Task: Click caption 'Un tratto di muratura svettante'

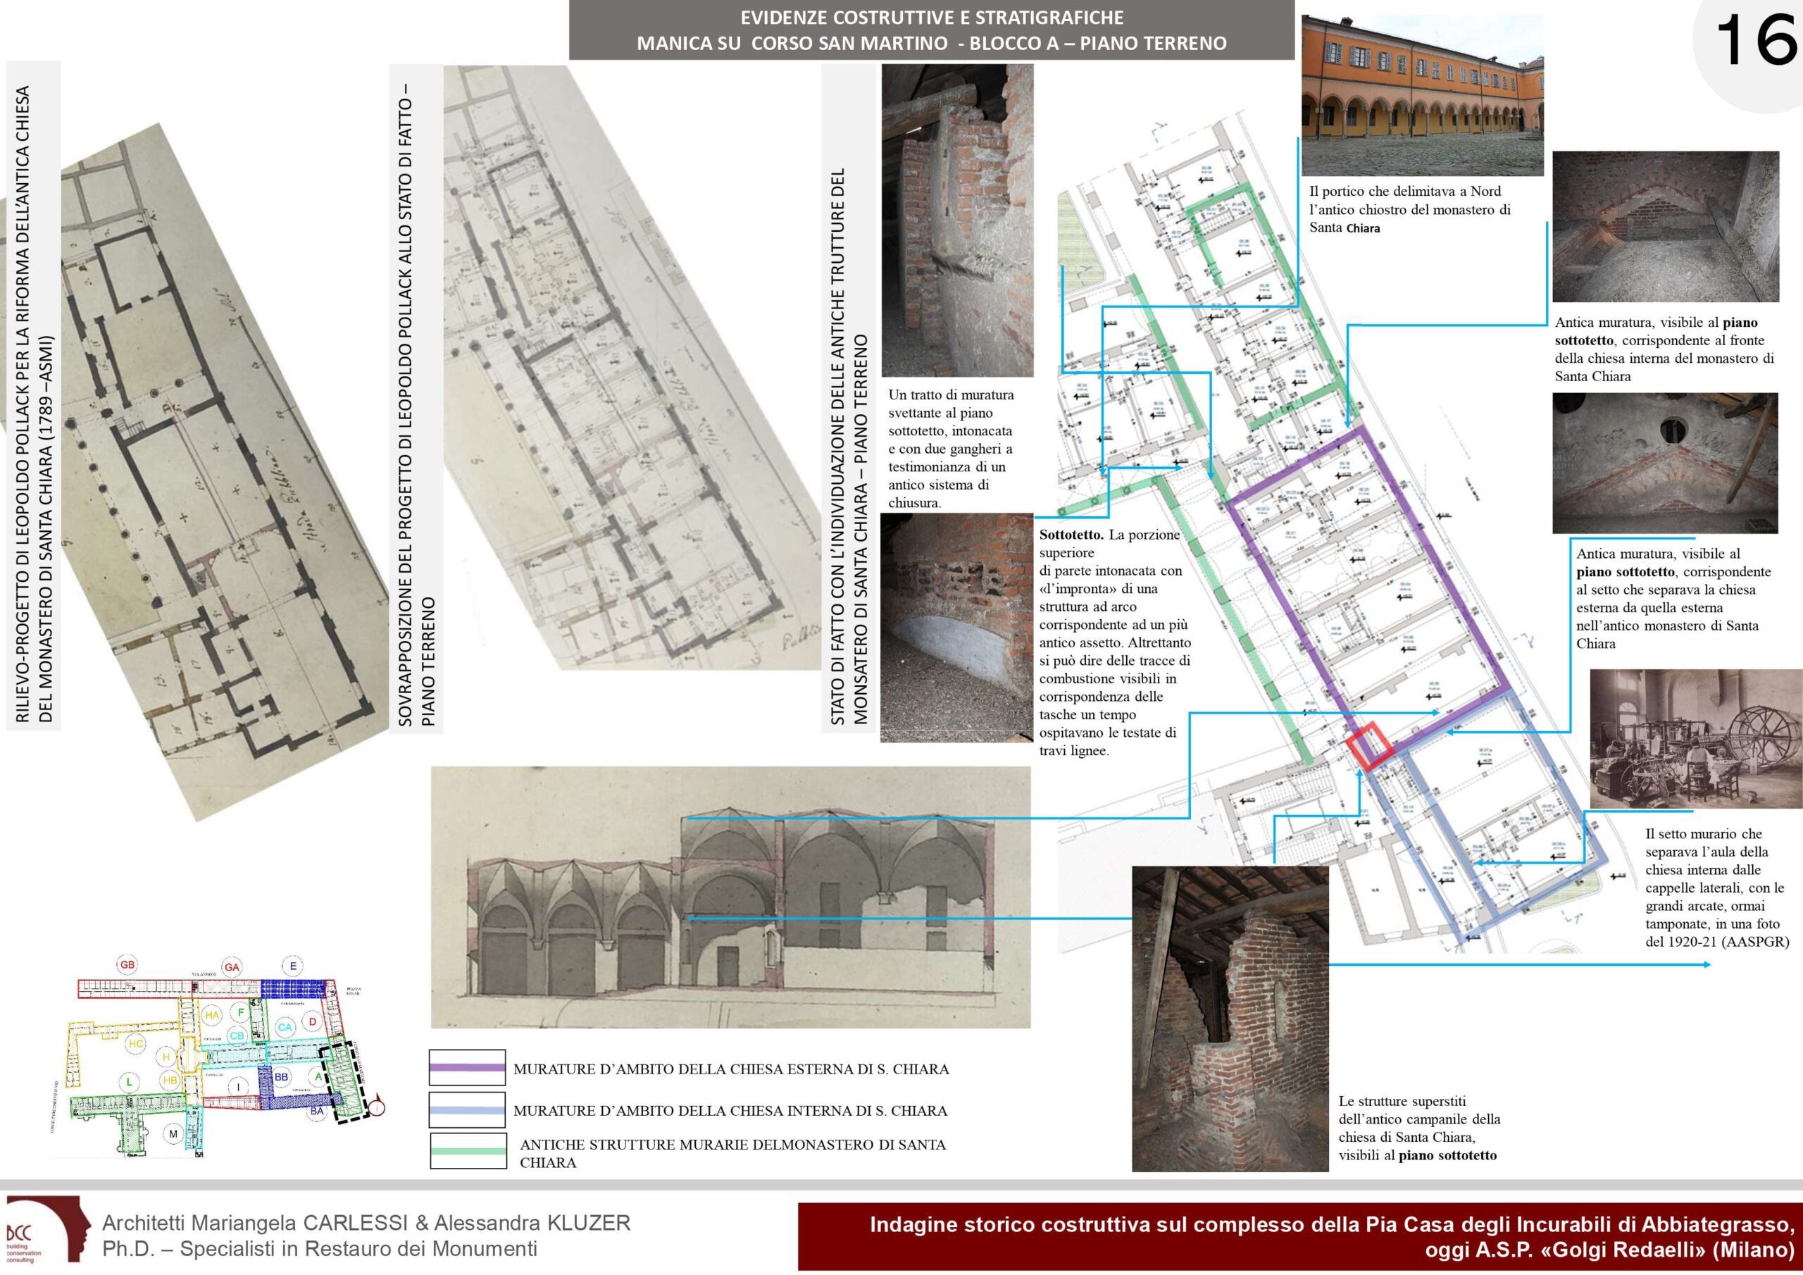Action: [x=951, y=449]
